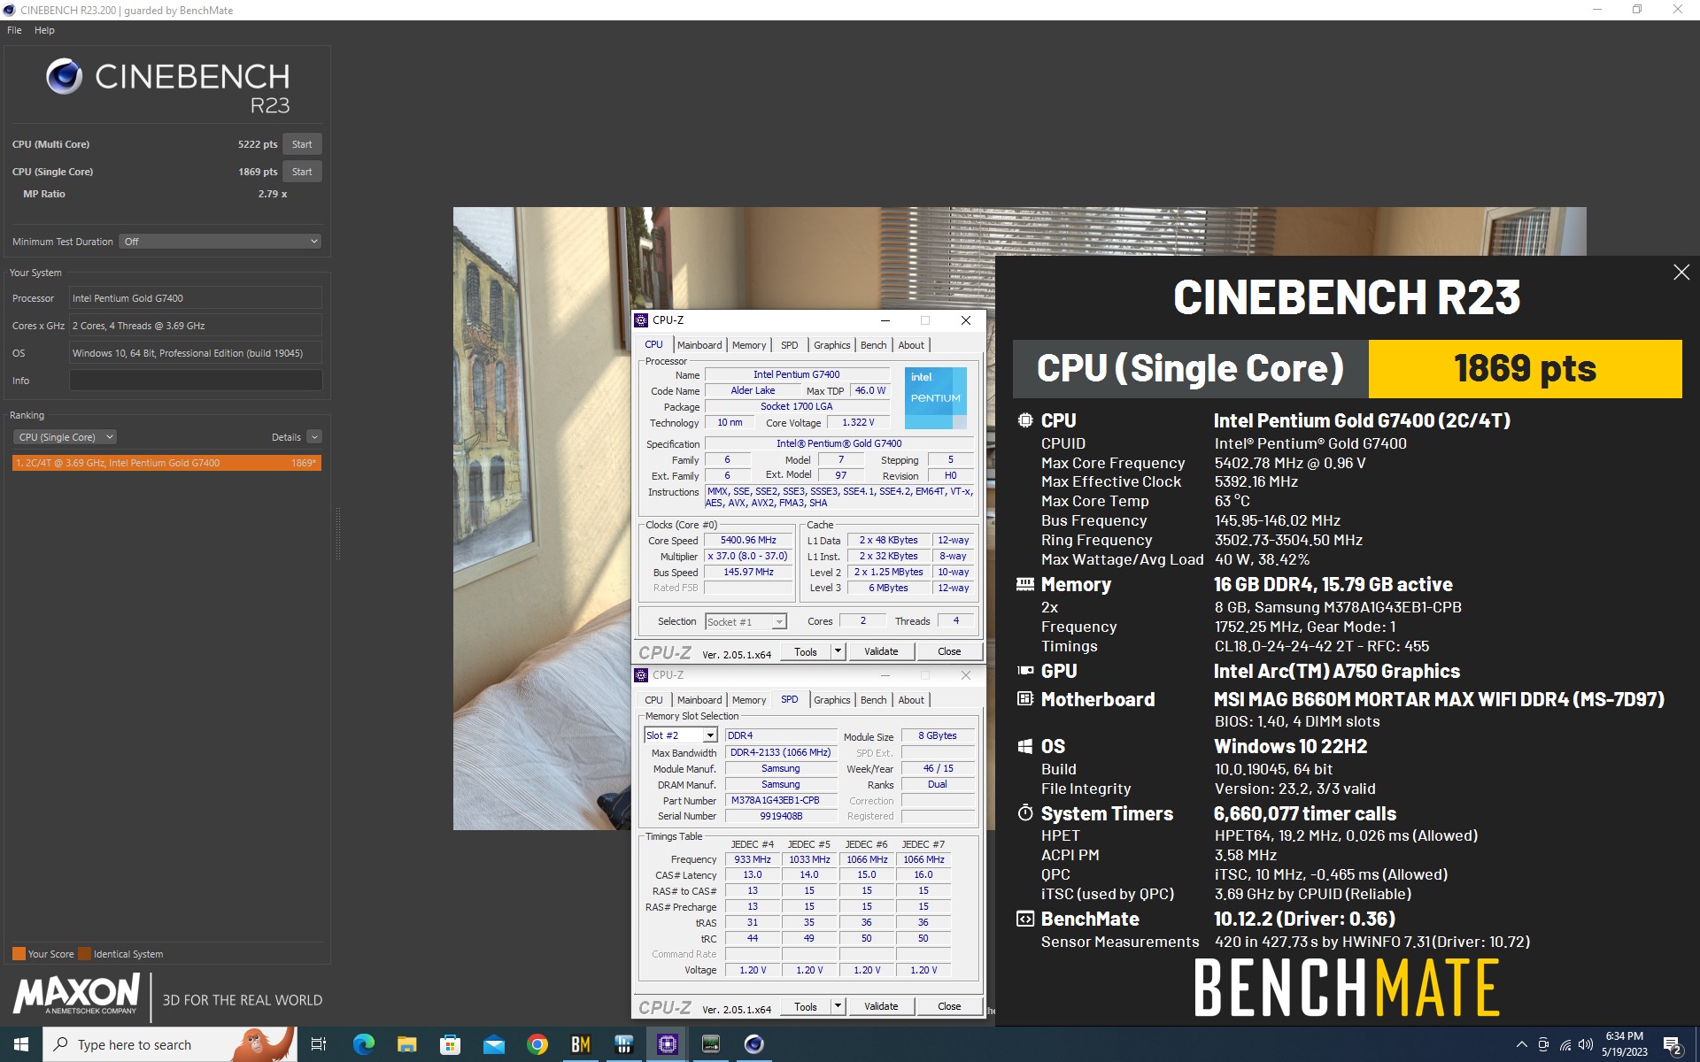The width and height of the screenshot is (1700, 1062).
Task: Open the Cinebench taskbar icon
Action: [754, 1044]
